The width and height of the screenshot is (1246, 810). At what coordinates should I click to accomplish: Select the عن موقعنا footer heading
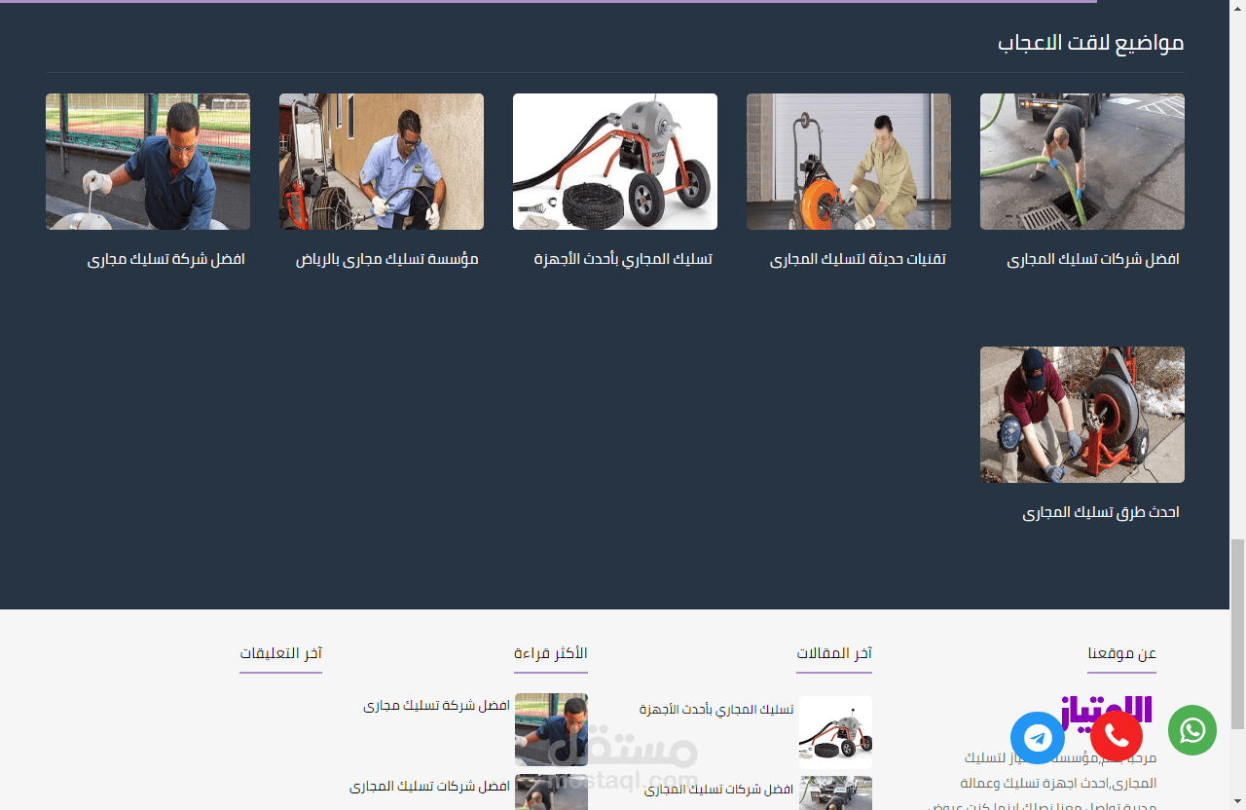coord(1122,653)
